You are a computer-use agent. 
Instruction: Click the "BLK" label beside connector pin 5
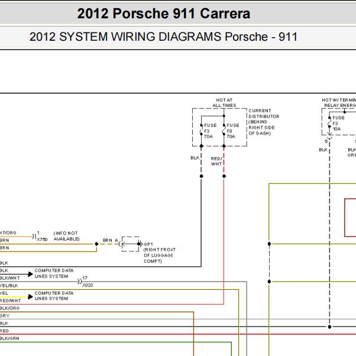coord(323,149)
